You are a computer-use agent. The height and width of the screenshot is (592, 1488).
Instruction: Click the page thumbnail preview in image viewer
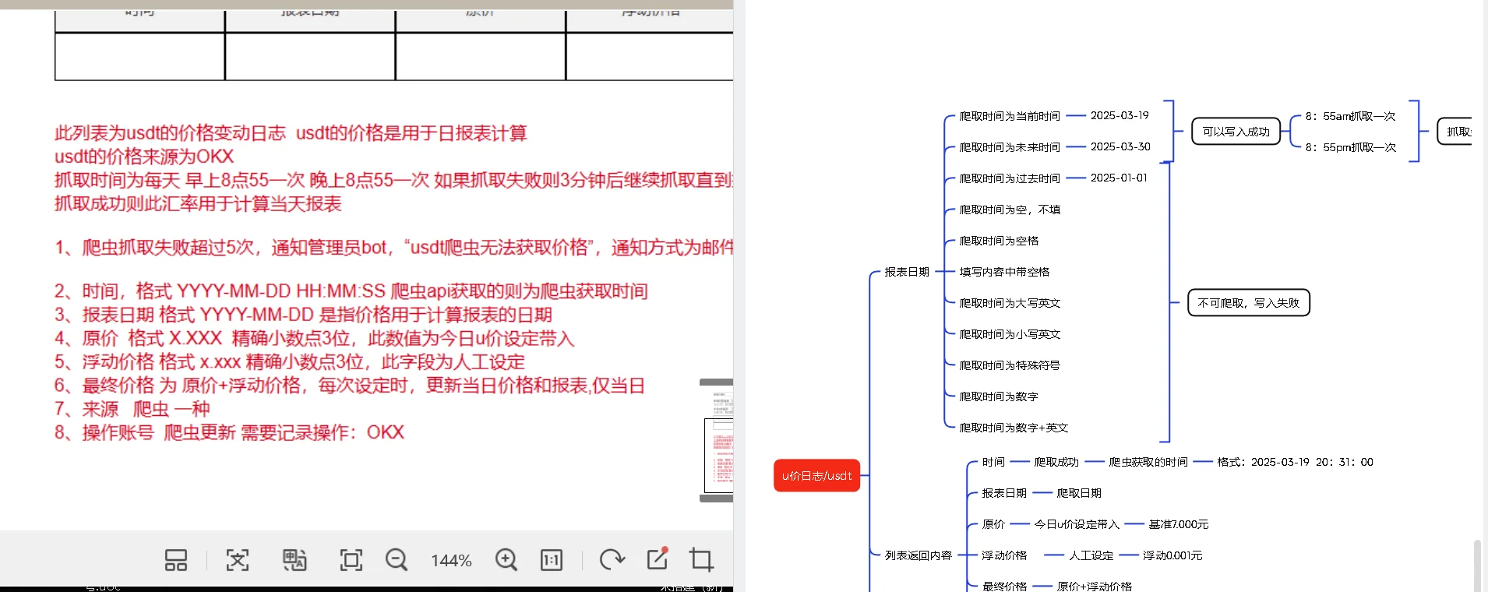[718, 440]
